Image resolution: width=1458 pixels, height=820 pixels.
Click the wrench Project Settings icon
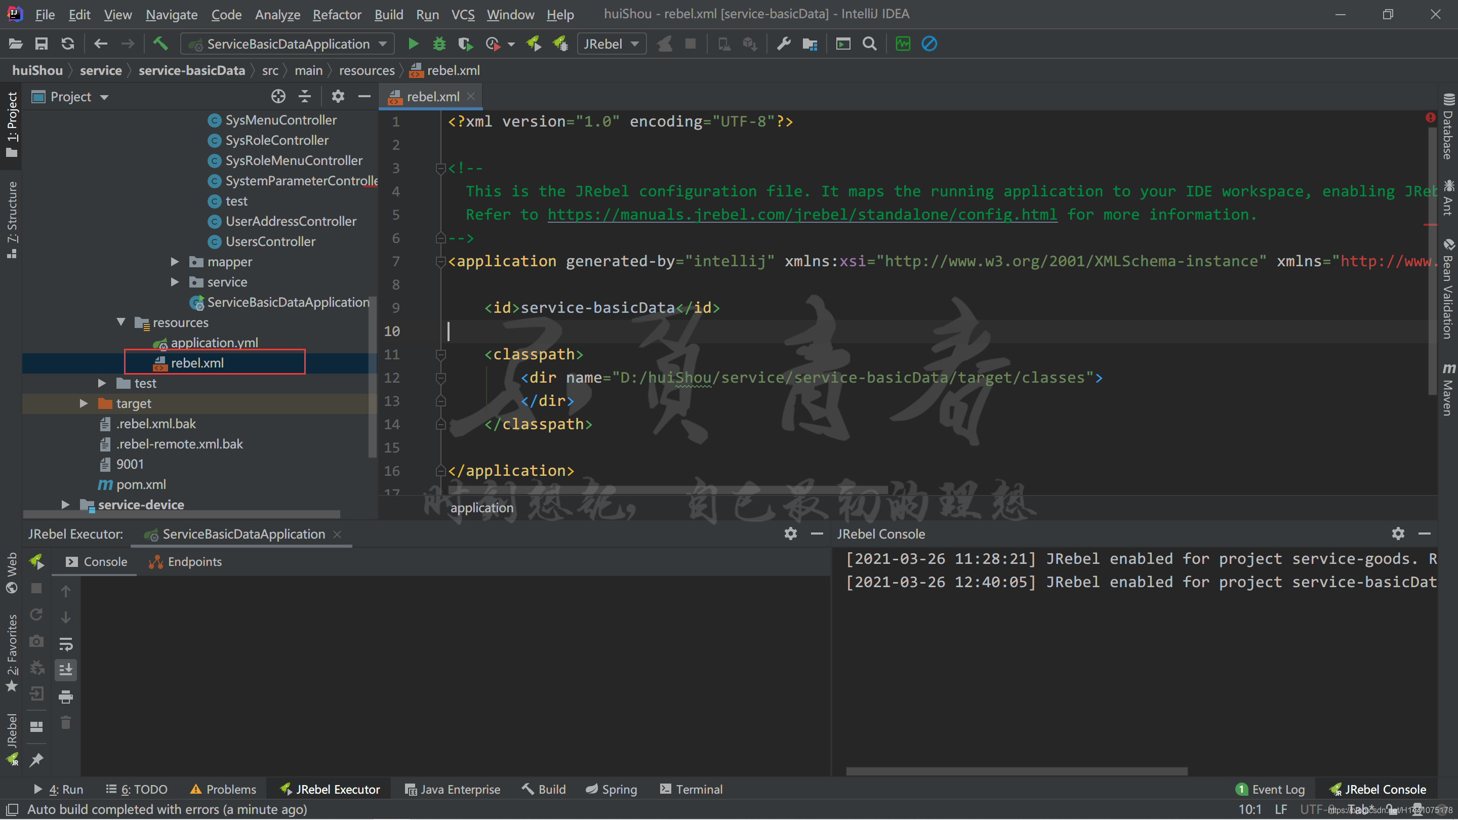pyautogui.click(x=783, y=44)
